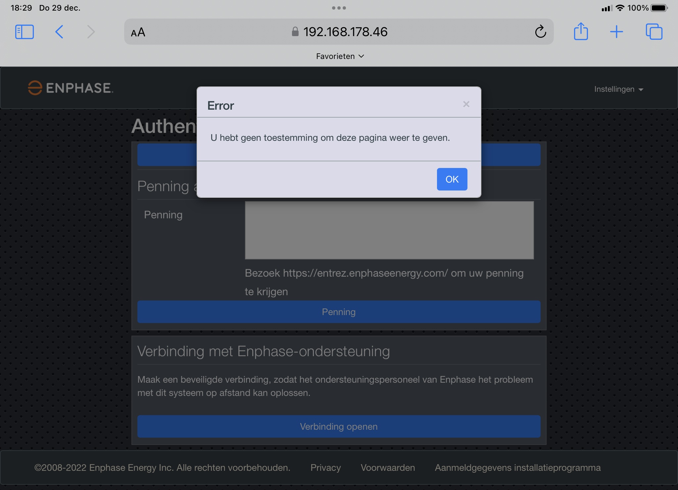The image size is (678, 490).
Task: Open the Privacy footer link
Action: coord(325,467)
